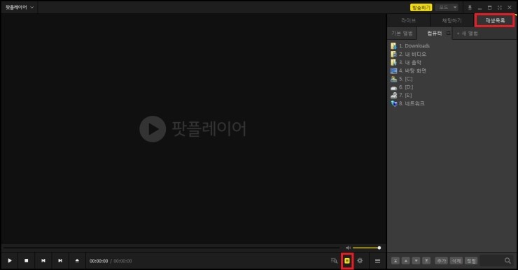Close the PotPlayer window
Viewport: 518px width, 270px height.
[x=510, y=7]
